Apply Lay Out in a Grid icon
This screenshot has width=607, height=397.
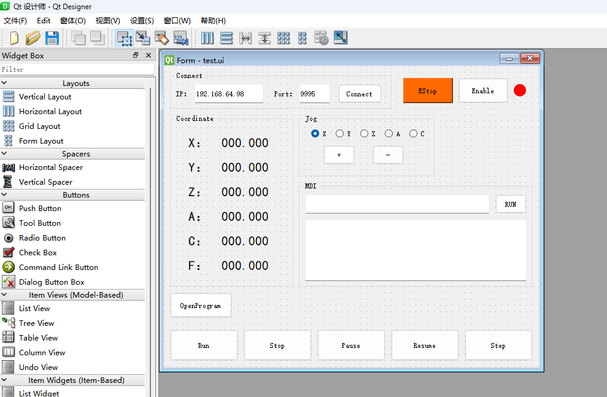point(284,38)
